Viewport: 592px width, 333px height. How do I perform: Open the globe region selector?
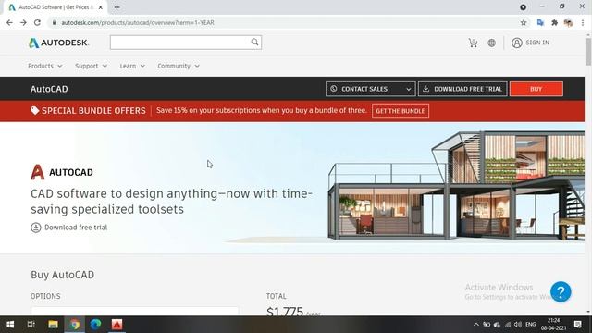click(491, 43)
